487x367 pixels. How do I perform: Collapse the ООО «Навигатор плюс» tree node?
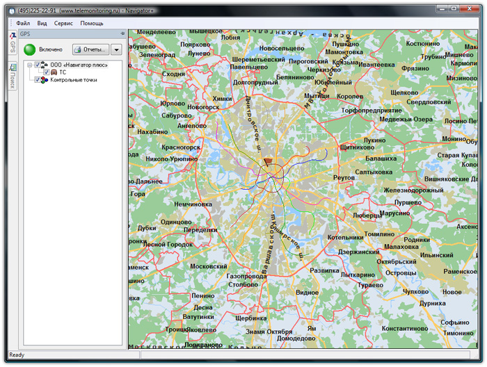click(x=30, y=65)
